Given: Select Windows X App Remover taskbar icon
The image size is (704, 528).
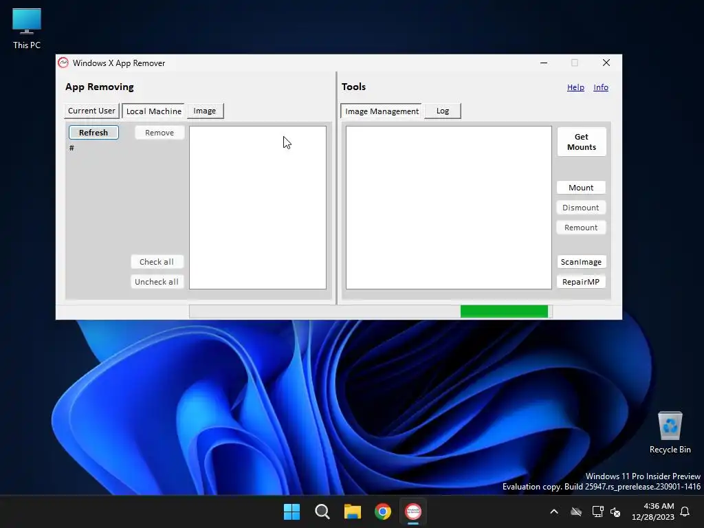Looking at the screenshot, I should tap(413, 511).
